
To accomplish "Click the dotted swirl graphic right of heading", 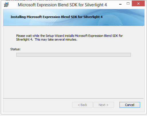I will 110,20.
